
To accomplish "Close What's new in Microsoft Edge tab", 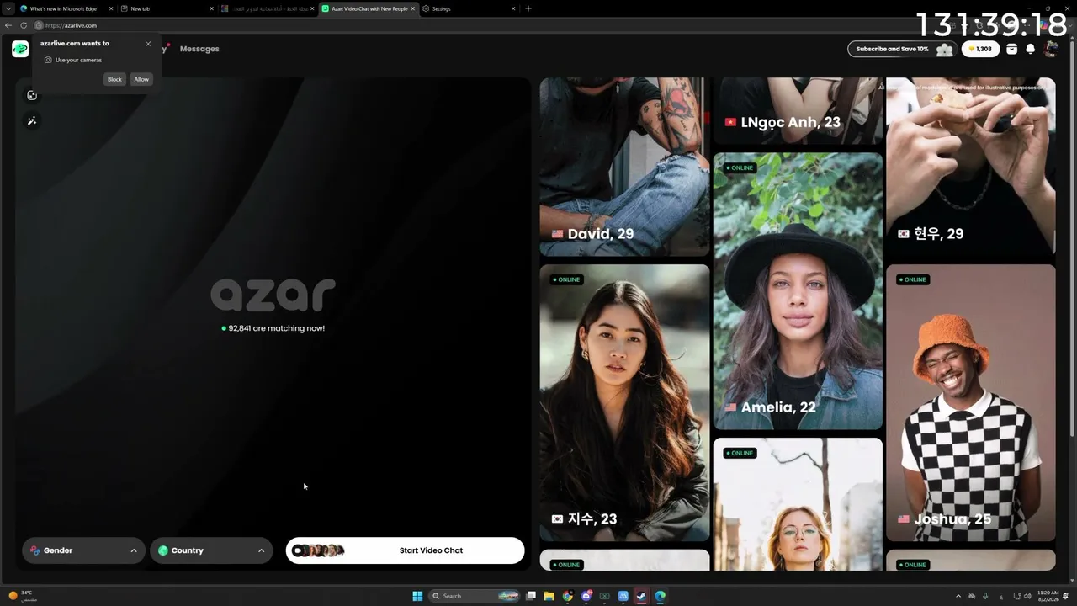I will pos(111,8).
